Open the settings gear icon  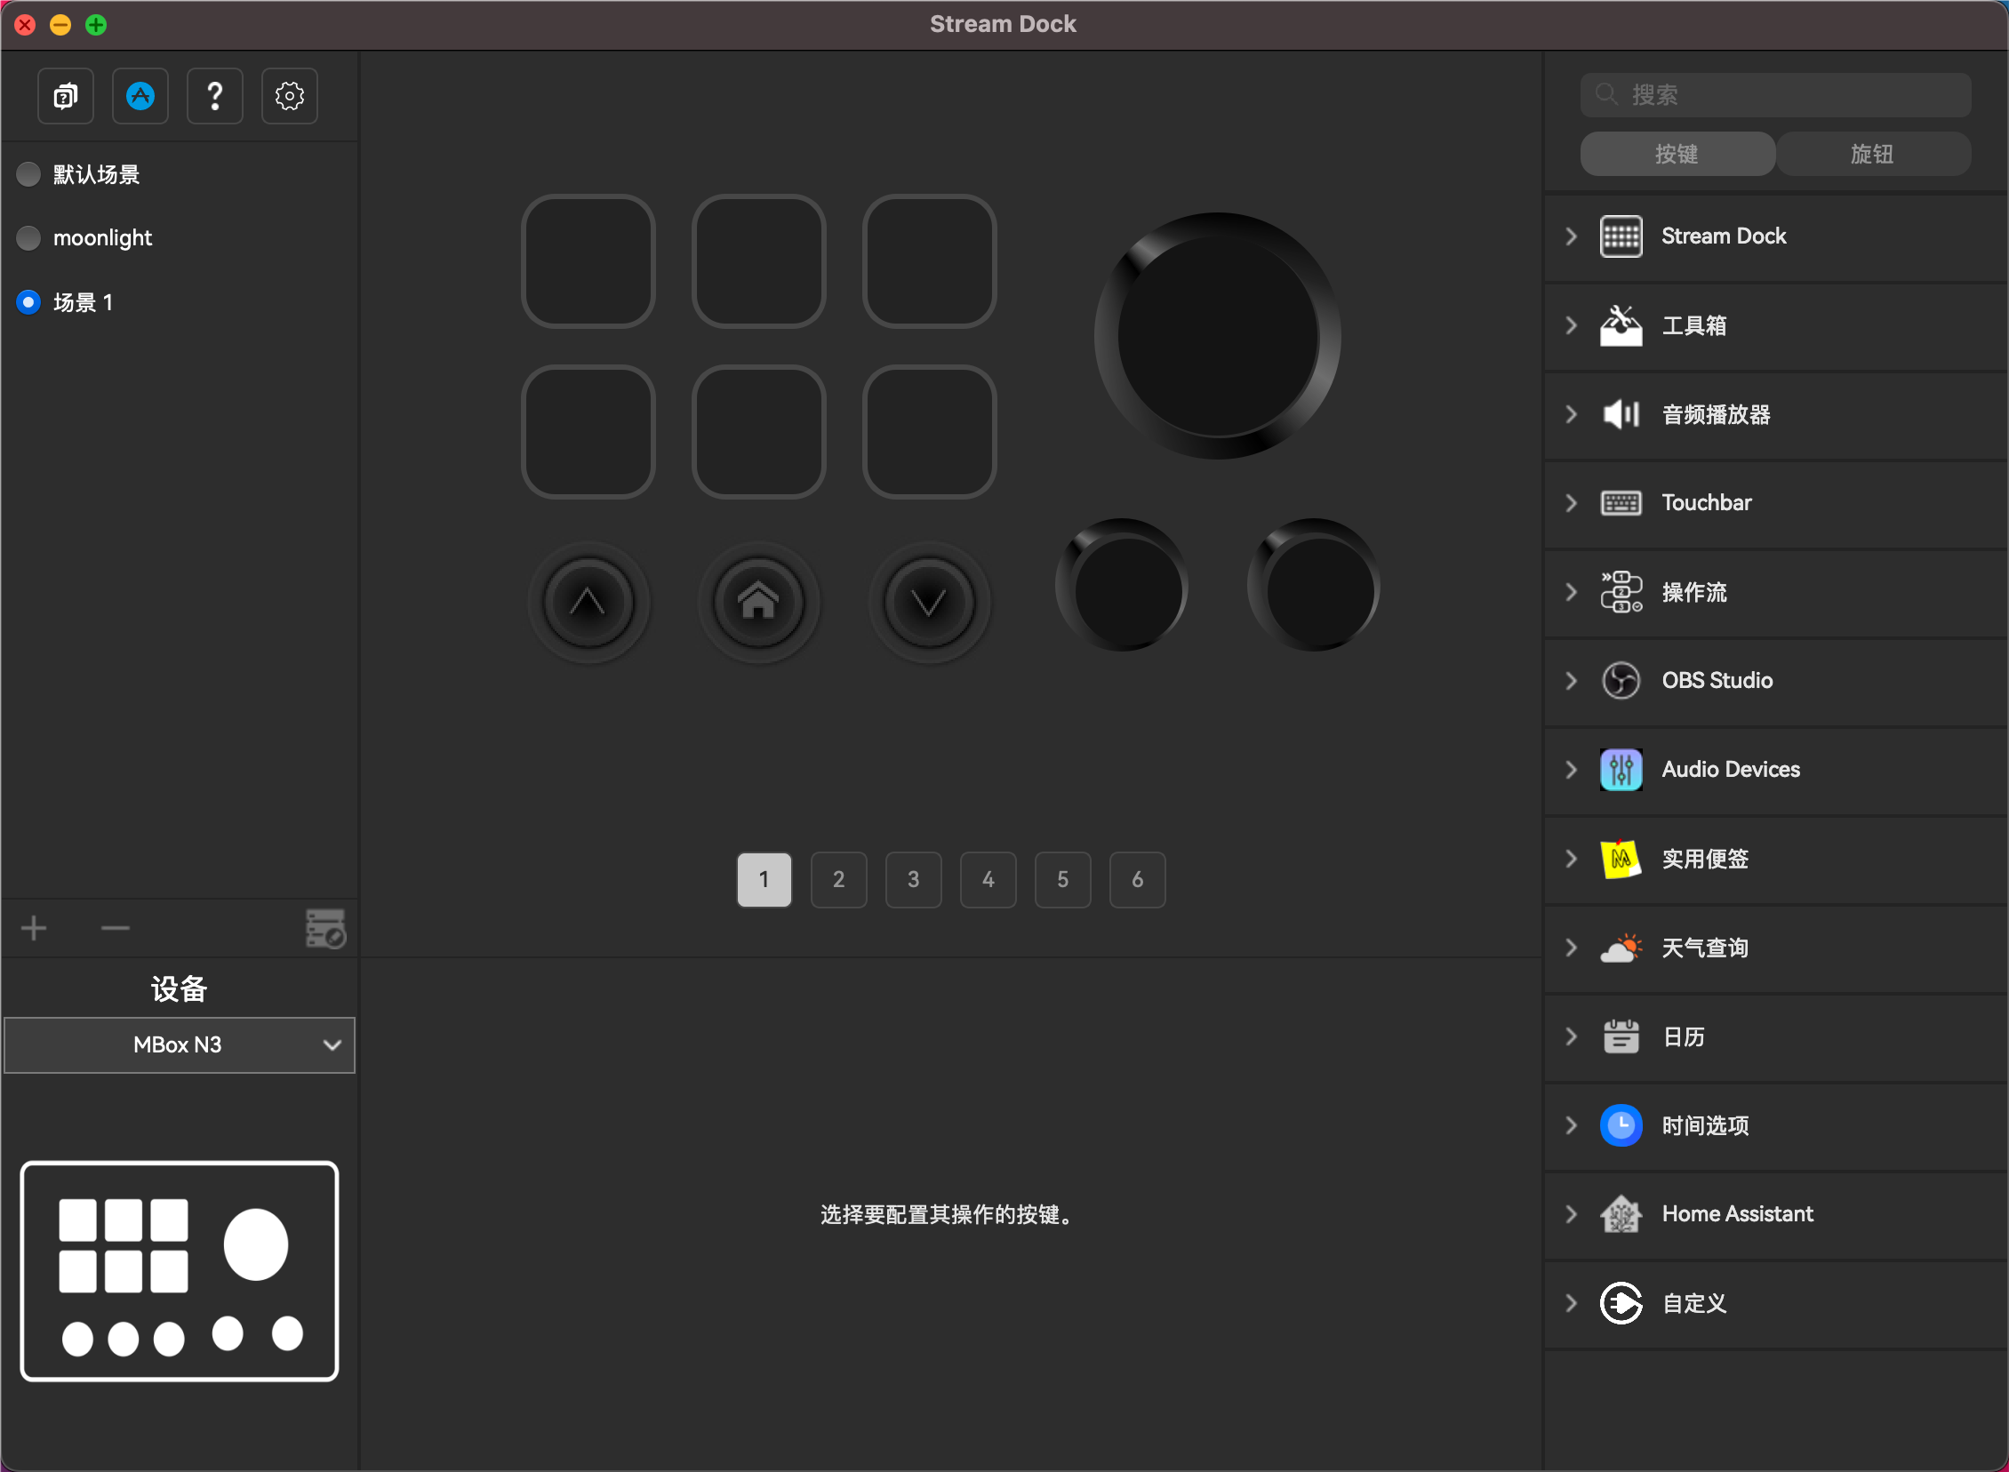click(290, 95)
